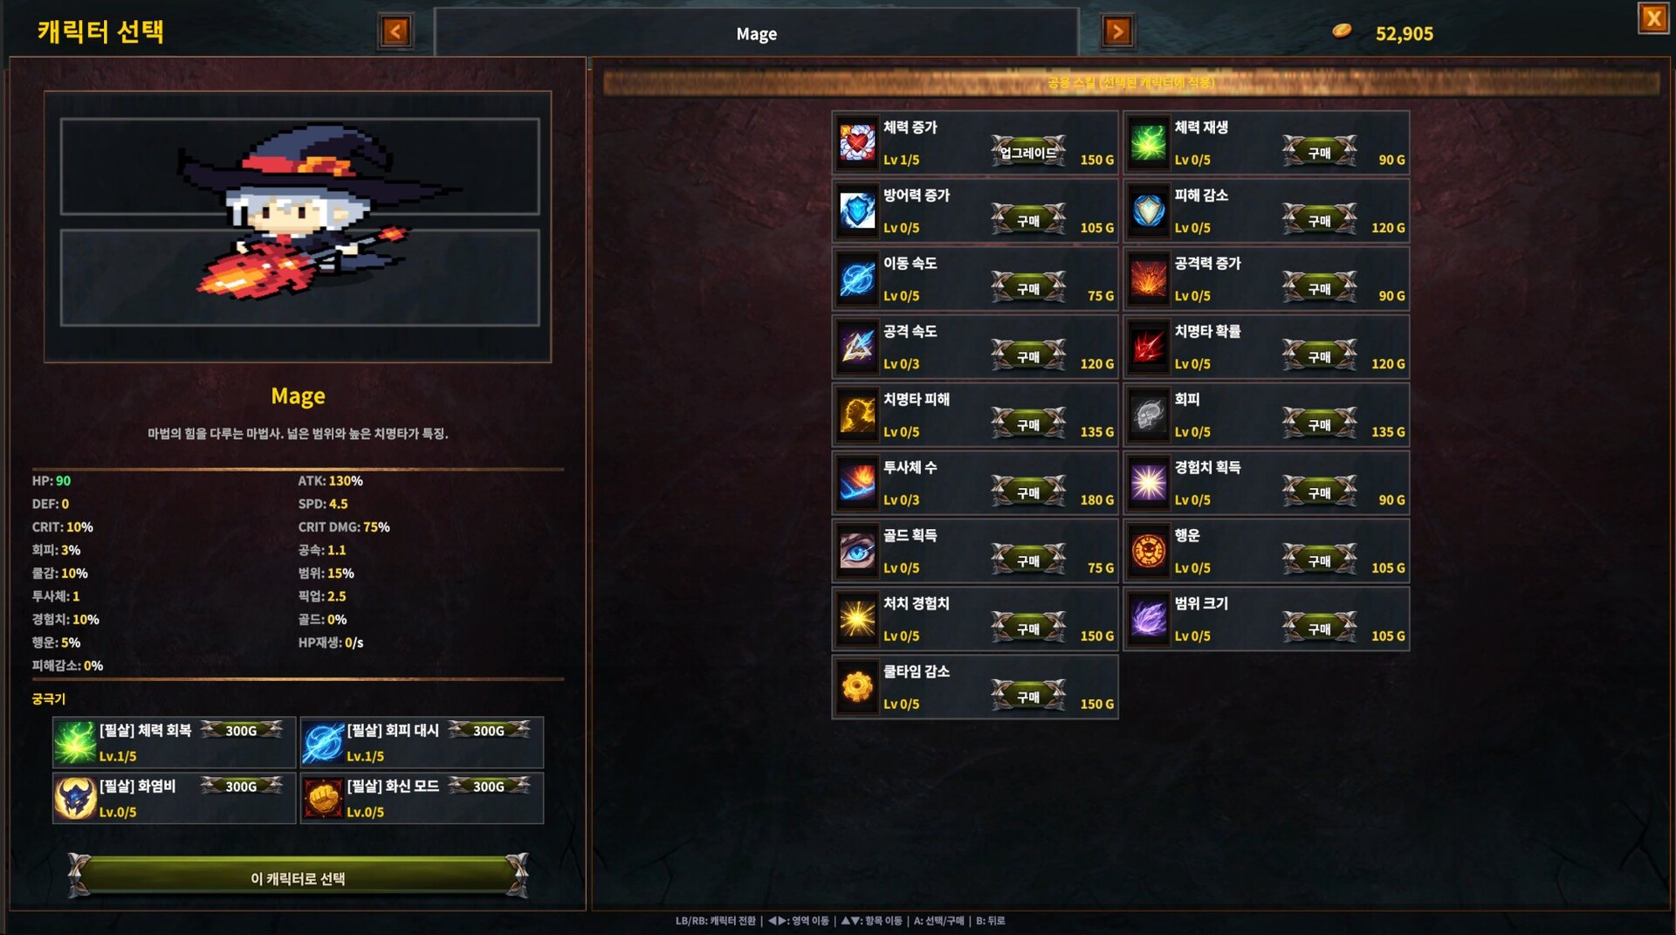Image resolution: width=1676 pixels, height=935 pixels.
Task: Select the 화신 모드 fist icon
Action: pos(323,798)
